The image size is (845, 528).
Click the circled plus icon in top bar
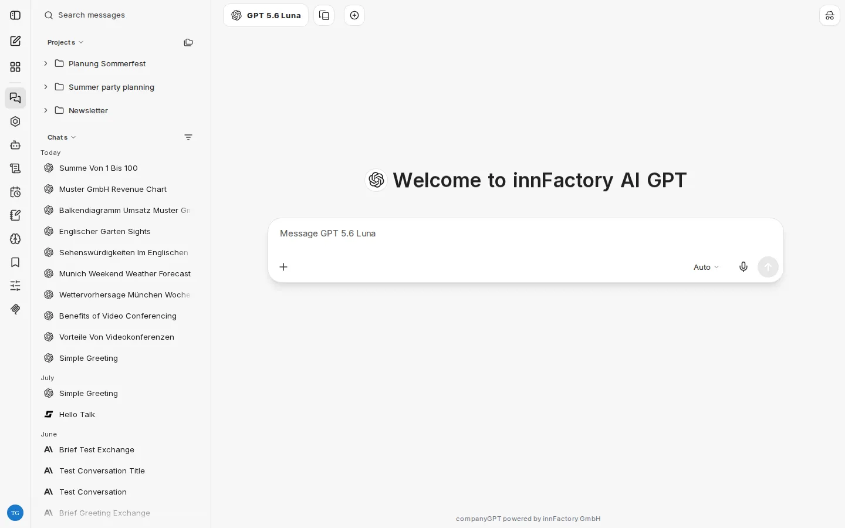tap(354, 15)
